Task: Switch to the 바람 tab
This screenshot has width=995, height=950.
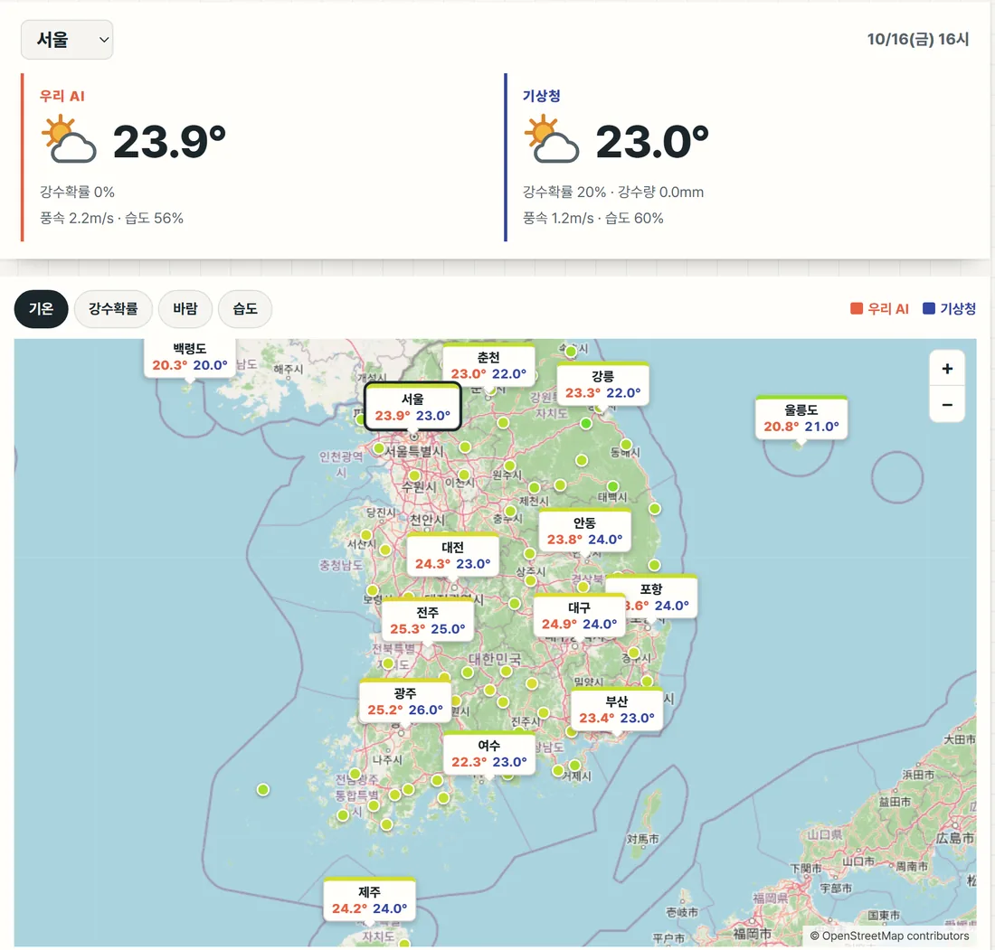Action: coord(185,309)
